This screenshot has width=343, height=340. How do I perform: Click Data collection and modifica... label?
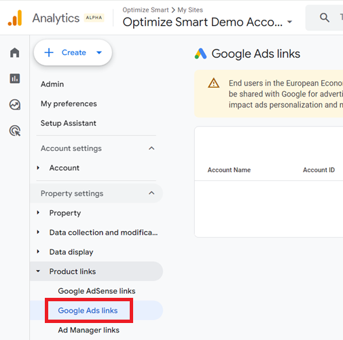point(103,233)
